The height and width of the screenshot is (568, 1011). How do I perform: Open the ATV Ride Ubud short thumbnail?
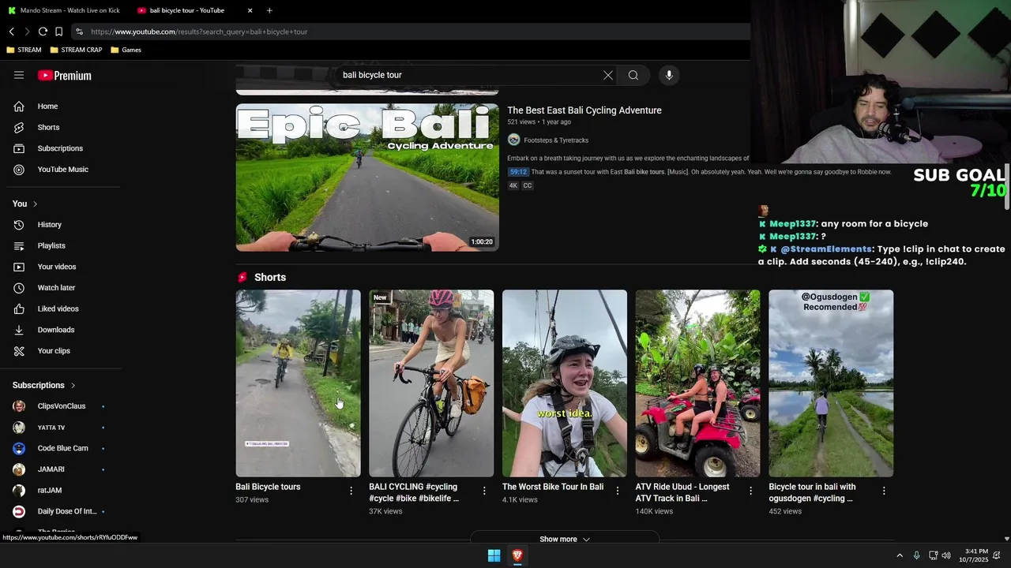[x=697, y=383]
